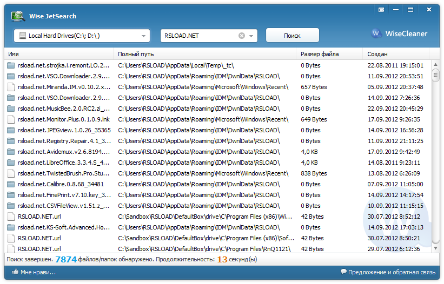444x284 pixels.
Task: Click the 838 Bytes size cell
Action: pos(314,173)
